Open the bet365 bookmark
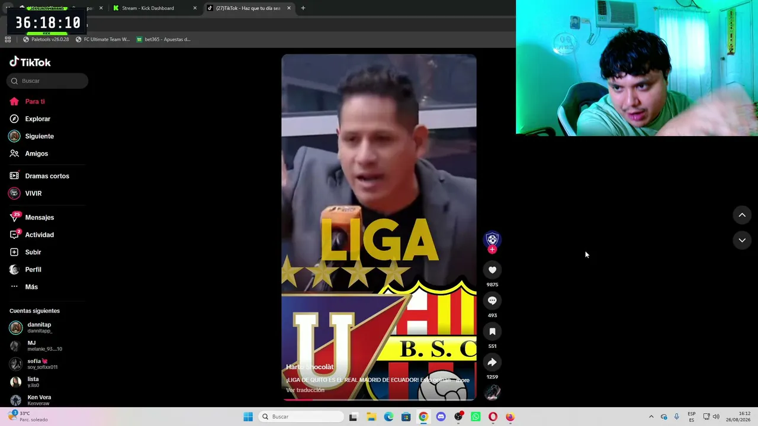The width and height of the screenshot is (758, 426). click(163, 40)
